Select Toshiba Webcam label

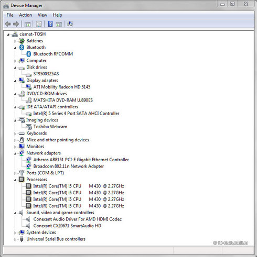coord(50,127)
